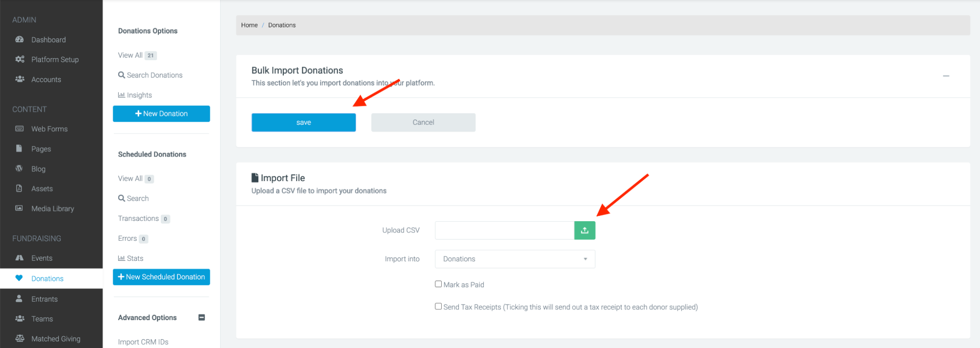Click the Insights bar chart icon

(x=122, y=95)
